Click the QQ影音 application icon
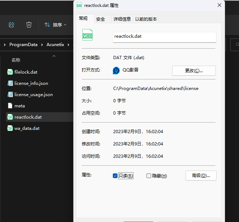 [x=116, y=70]
